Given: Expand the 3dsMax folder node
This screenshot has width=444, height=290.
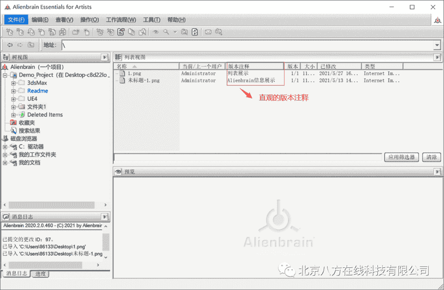Looking at the screenshot, I should (13, 83).
